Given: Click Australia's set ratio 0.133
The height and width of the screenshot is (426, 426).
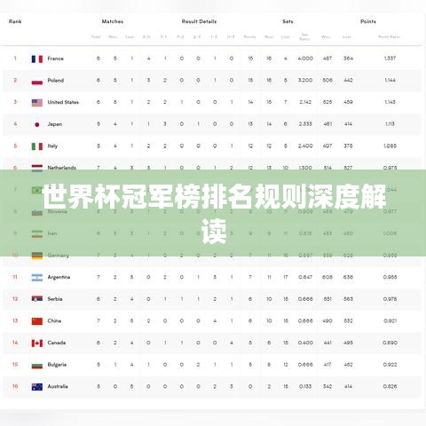Looking at the screenshot, I should pos(305,387).
